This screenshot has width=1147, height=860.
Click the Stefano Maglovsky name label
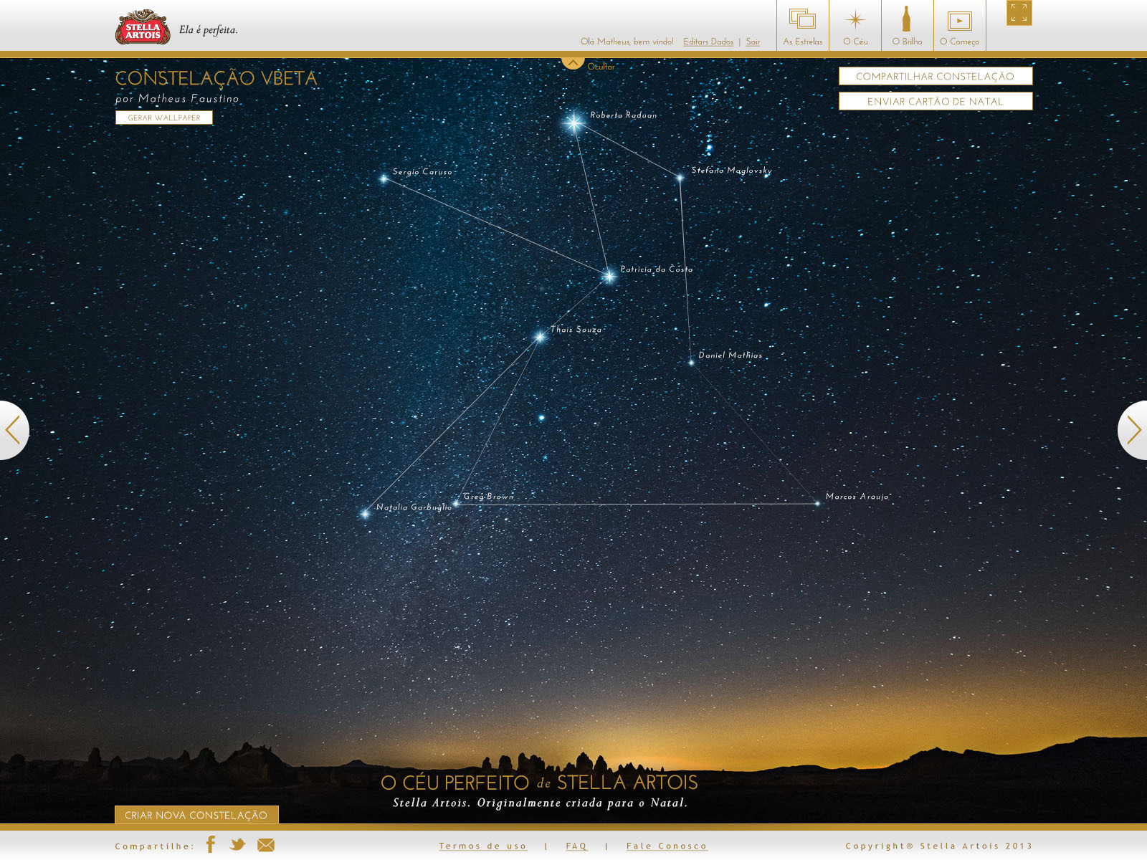[x=731, y=171]
